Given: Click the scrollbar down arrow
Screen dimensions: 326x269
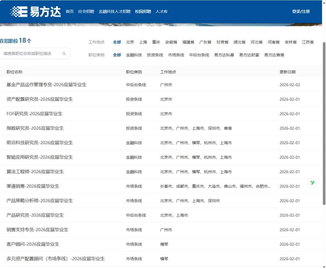Looking at the screenshot, I should tap(324, 267).
